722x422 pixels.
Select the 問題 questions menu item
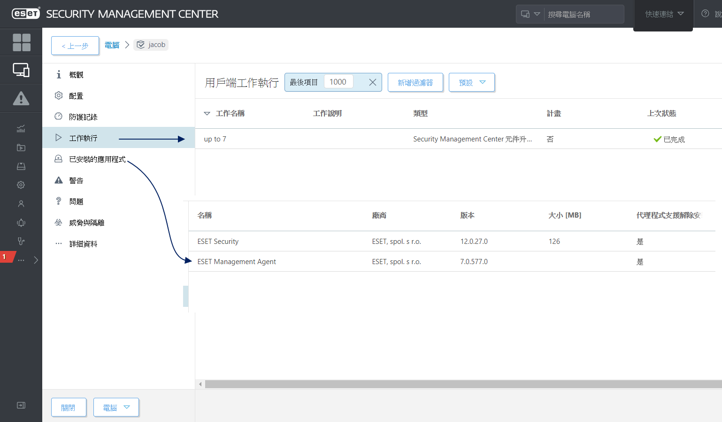[118, 202]
